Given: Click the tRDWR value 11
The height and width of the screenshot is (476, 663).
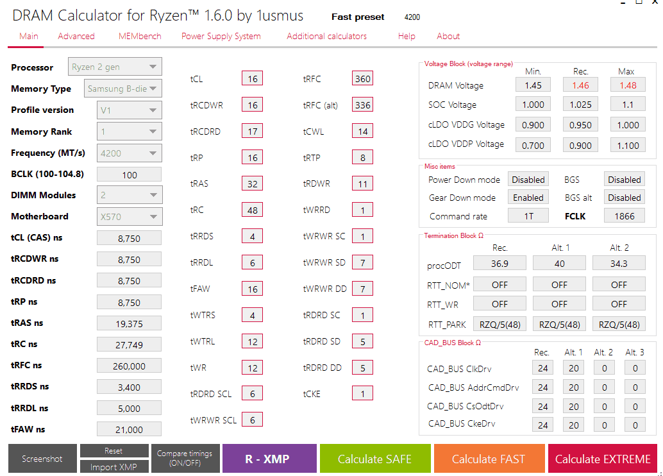Looking at the screenshot, I should [362, 183].
